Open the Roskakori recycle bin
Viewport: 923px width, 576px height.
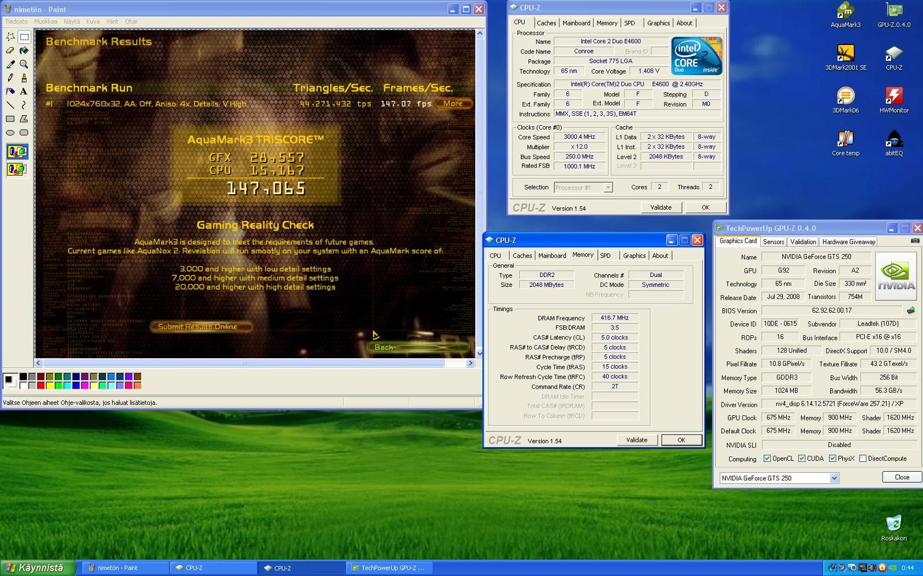point(894,528)
